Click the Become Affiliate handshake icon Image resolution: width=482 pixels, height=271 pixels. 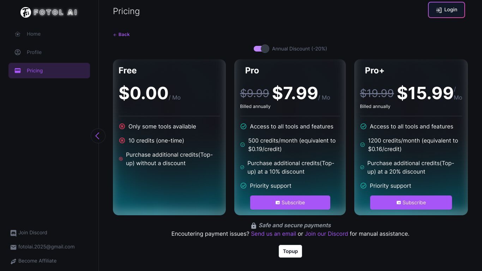(x=13, y=261)
